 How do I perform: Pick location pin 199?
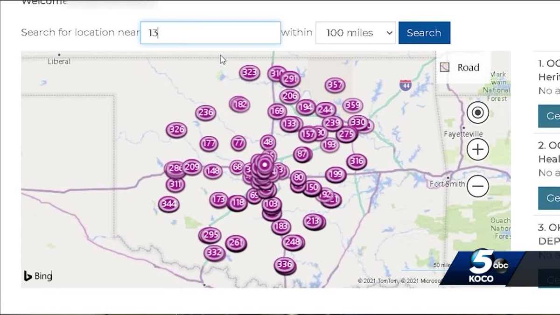336,175
